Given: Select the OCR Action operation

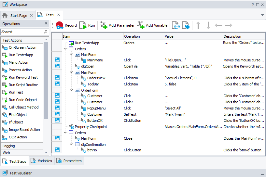Looking at the screenshot, I should (x=18, y=137).
